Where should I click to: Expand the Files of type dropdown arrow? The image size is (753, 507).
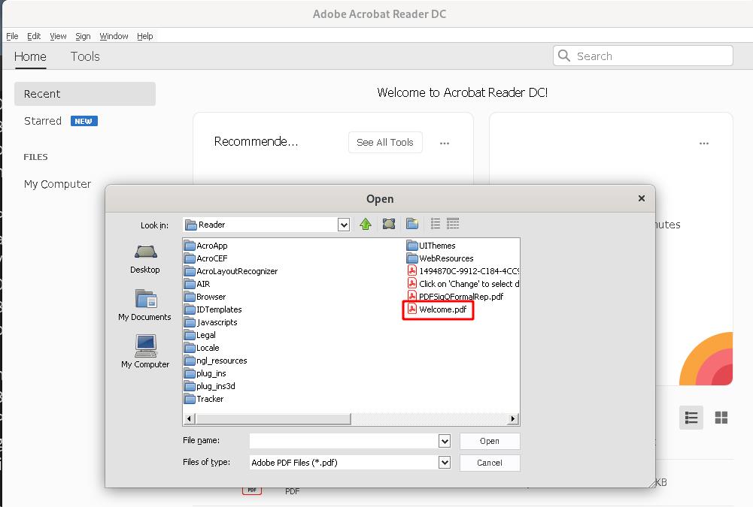pyautogui.click(x=445, y=463)
